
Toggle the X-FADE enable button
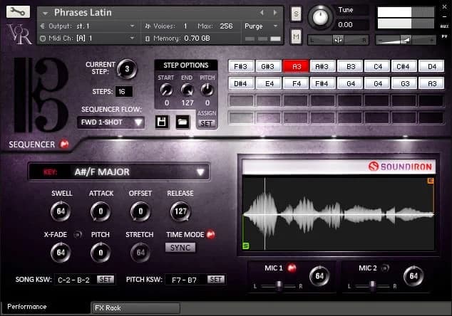pyautogui.click(x=78, y=235)
